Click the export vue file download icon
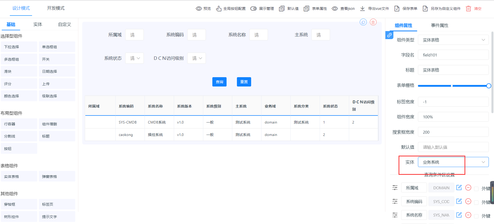 point(362,9)
